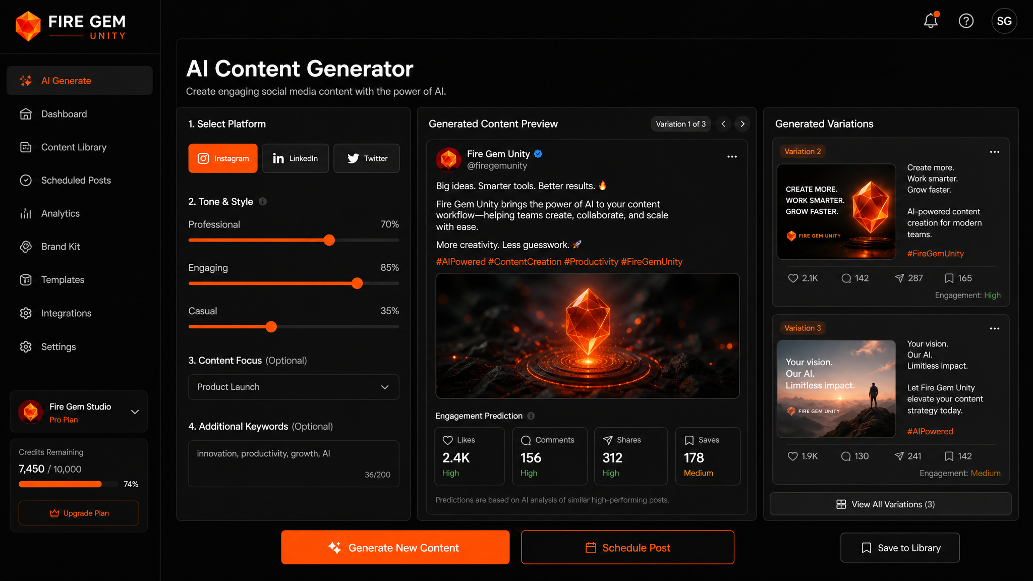Click the share icon showing 241 on Variation 3
The width and height of the screenshot is (1033, 581).
899,456
